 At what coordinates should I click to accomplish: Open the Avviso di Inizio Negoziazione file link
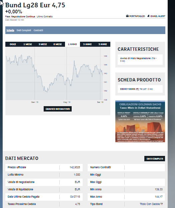(138, 59)
